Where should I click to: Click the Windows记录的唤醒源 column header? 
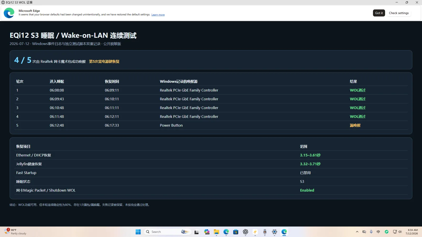pyautogui.click(x=179, y=81)
